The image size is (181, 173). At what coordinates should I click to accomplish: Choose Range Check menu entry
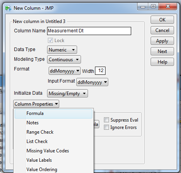pos(53,132)
